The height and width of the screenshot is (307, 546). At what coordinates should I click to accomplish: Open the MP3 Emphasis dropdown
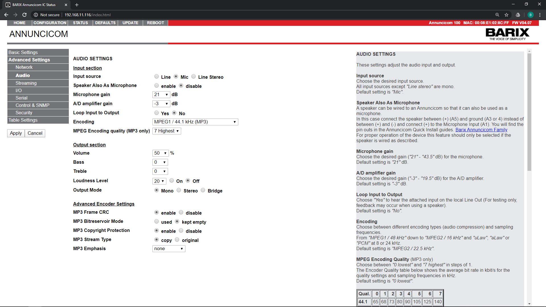coord(169,249)
